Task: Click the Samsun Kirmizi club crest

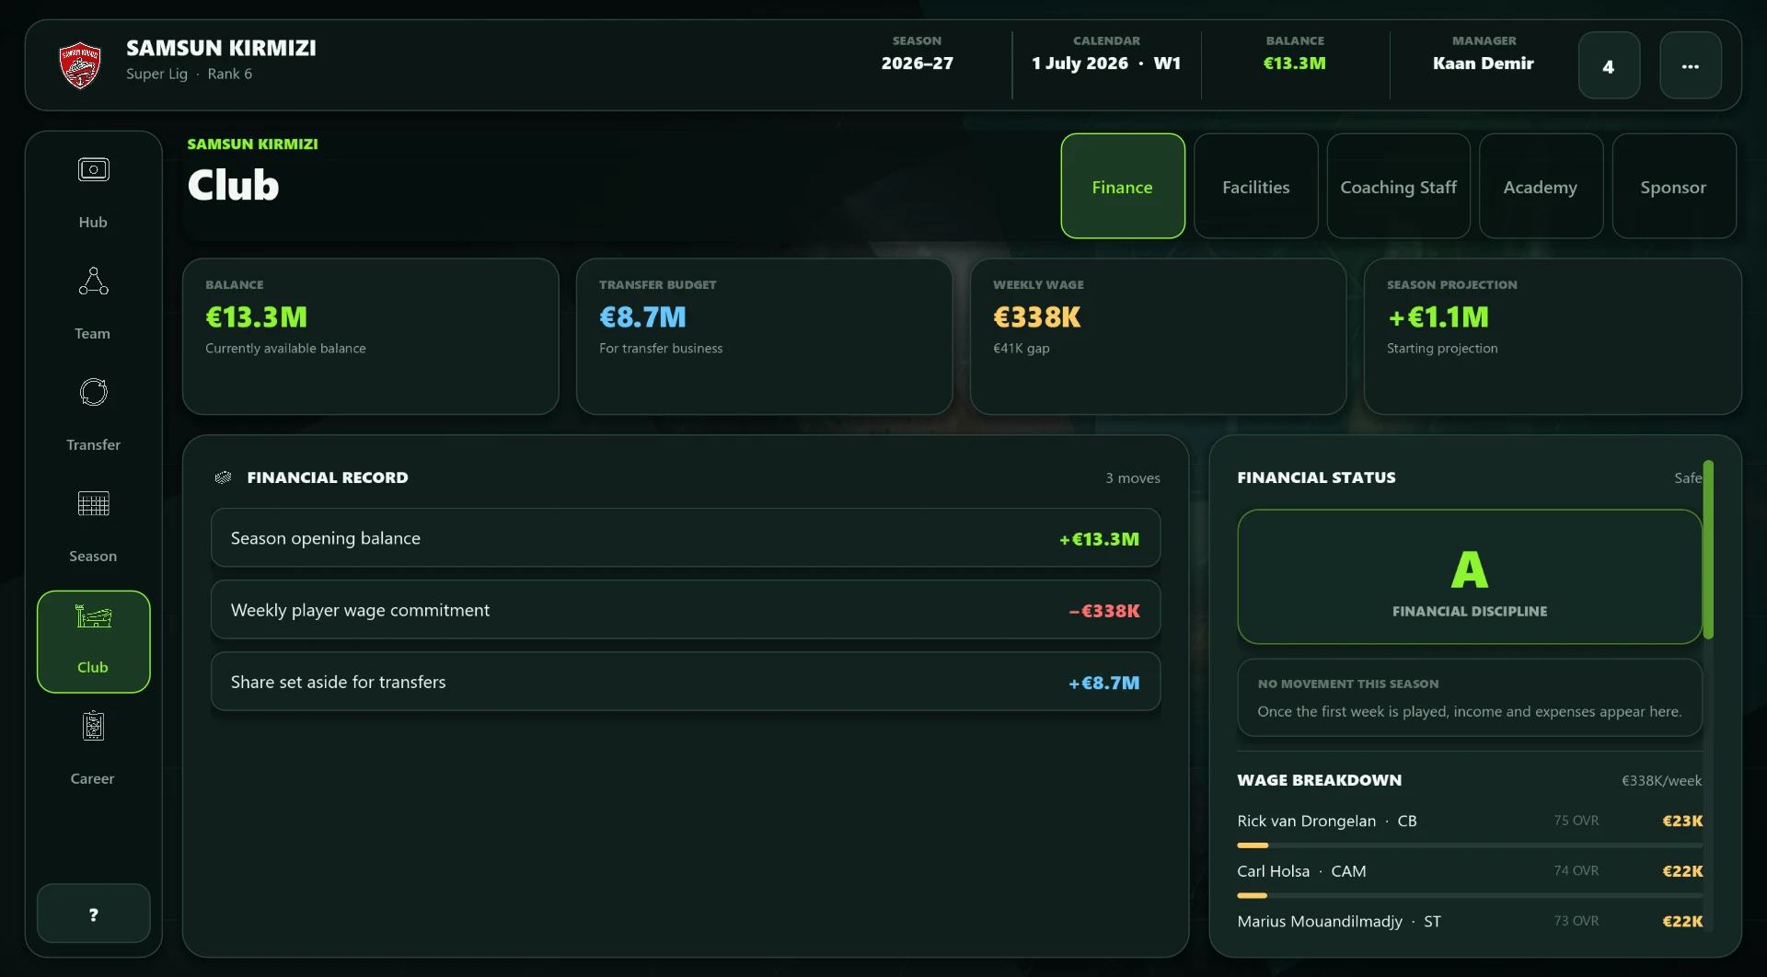Action: [x=80, y=65]
